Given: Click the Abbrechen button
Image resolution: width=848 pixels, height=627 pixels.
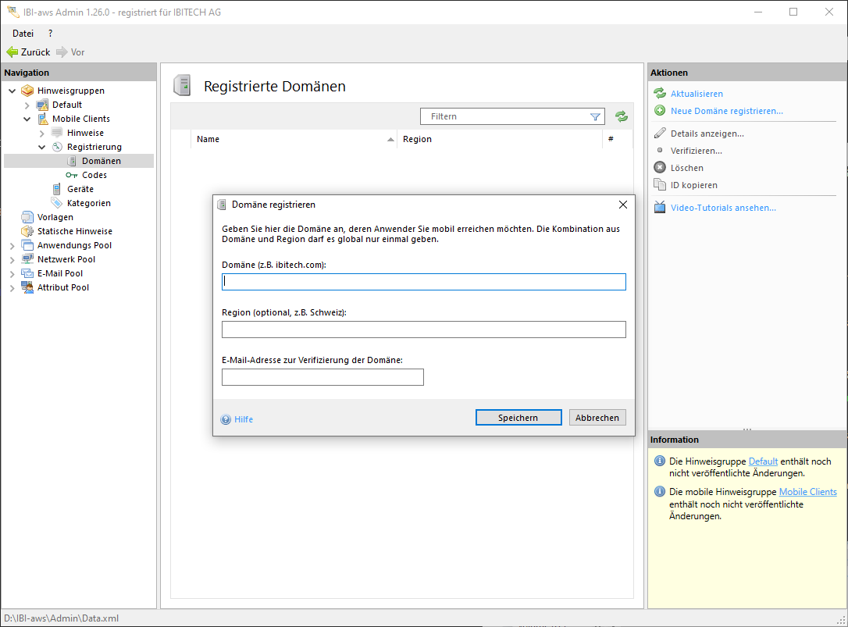Looking at the screenshot, I should tap(597, 418).
